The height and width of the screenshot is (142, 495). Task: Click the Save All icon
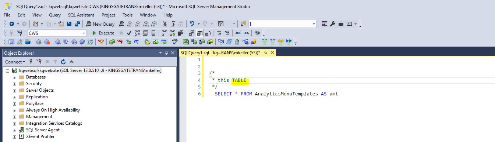[77, 24]
